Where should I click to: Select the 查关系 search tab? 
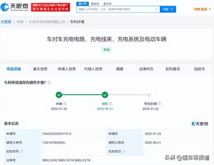pyautogui.click(x=108, y=4)
